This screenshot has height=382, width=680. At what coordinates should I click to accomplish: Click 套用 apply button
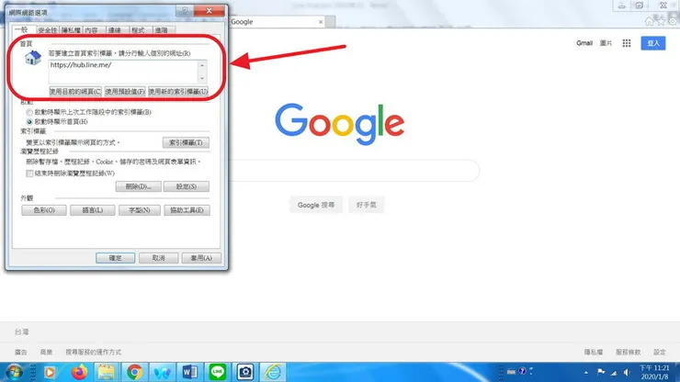201,258
